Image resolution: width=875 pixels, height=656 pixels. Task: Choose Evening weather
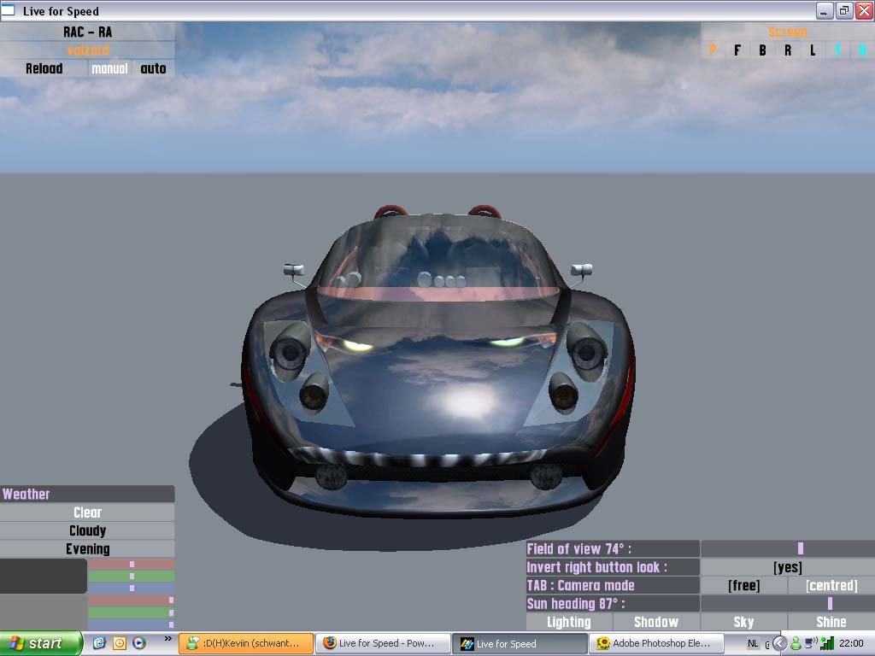coord(88,549)
